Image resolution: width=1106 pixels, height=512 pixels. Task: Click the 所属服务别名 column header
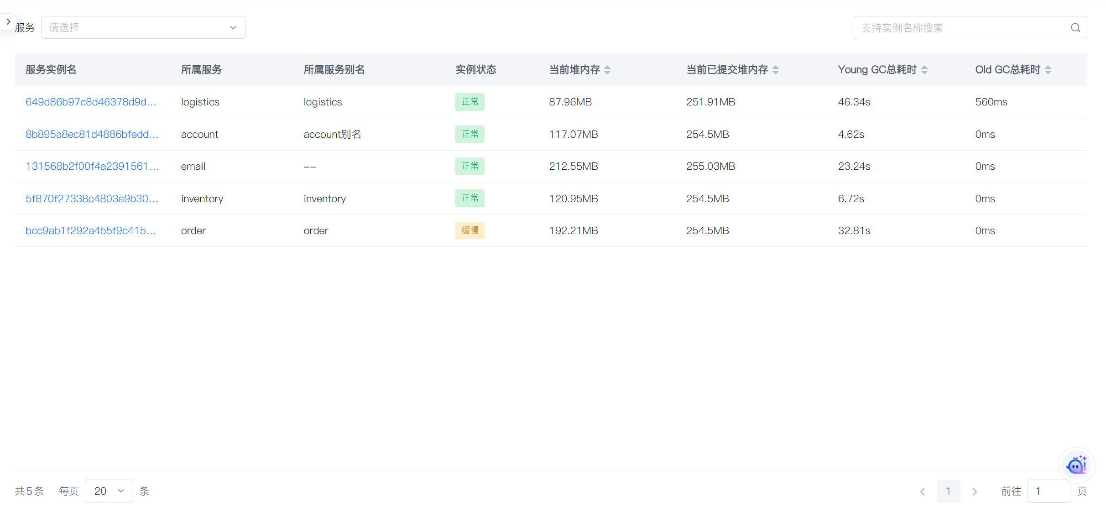coord(334,70)
